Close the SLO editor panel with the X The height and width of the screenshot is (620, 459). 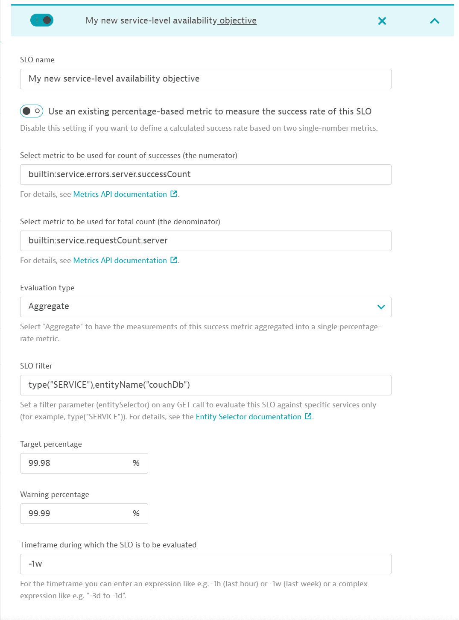(x=382, y=20)
